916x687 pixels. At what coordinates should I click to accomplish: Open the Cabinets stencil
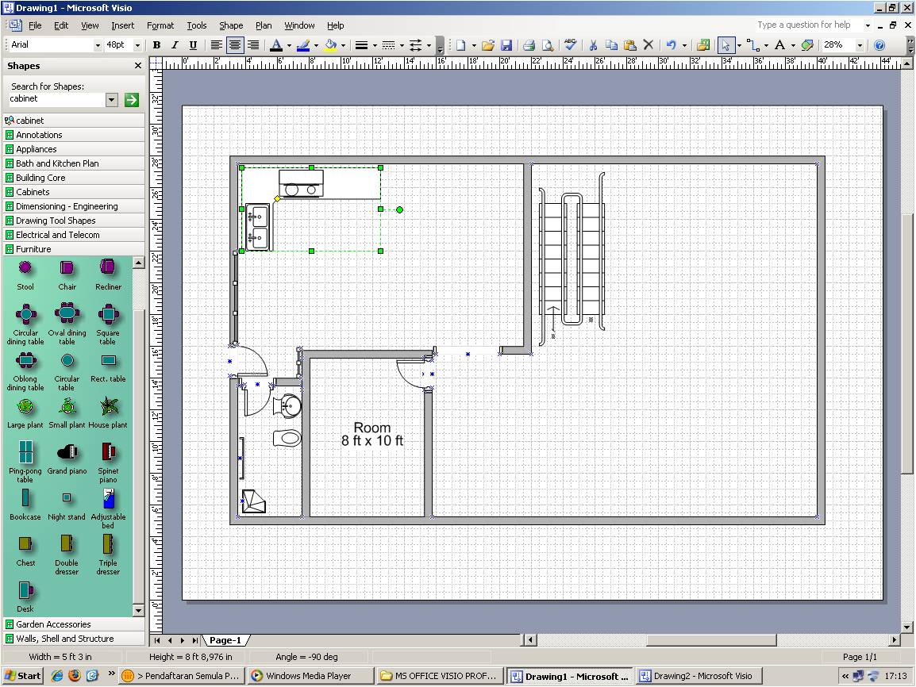74,192
